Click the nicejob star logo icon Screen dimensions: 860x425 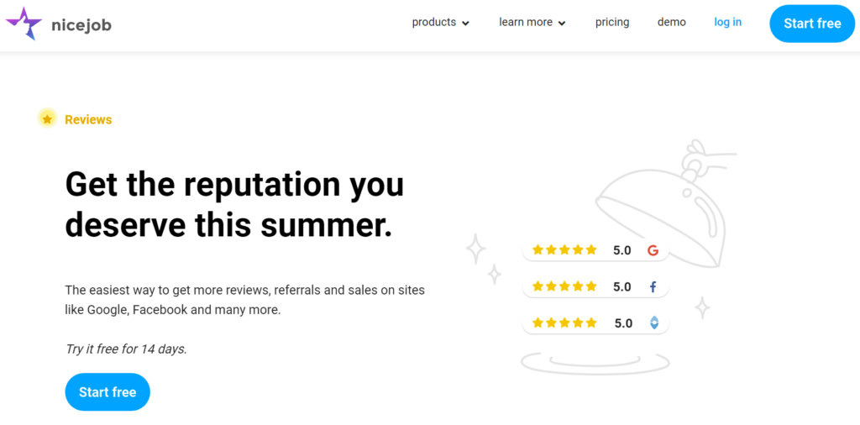tap(24, 24)
